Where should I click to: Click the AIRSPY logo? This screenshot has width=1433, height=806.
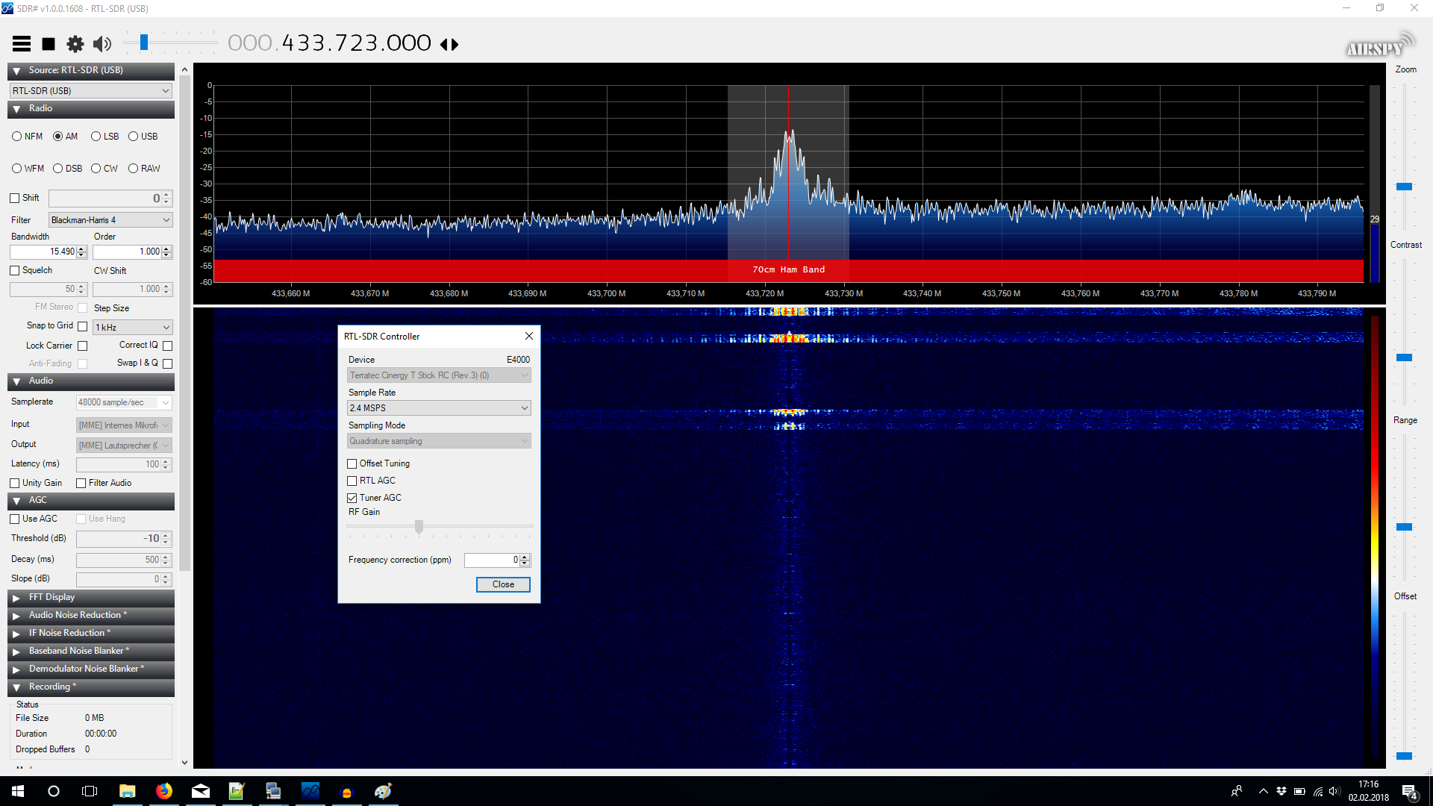[1380, 46]
